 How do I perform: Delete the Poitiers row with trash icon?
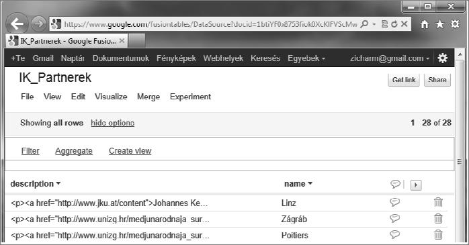click(438, 234)
